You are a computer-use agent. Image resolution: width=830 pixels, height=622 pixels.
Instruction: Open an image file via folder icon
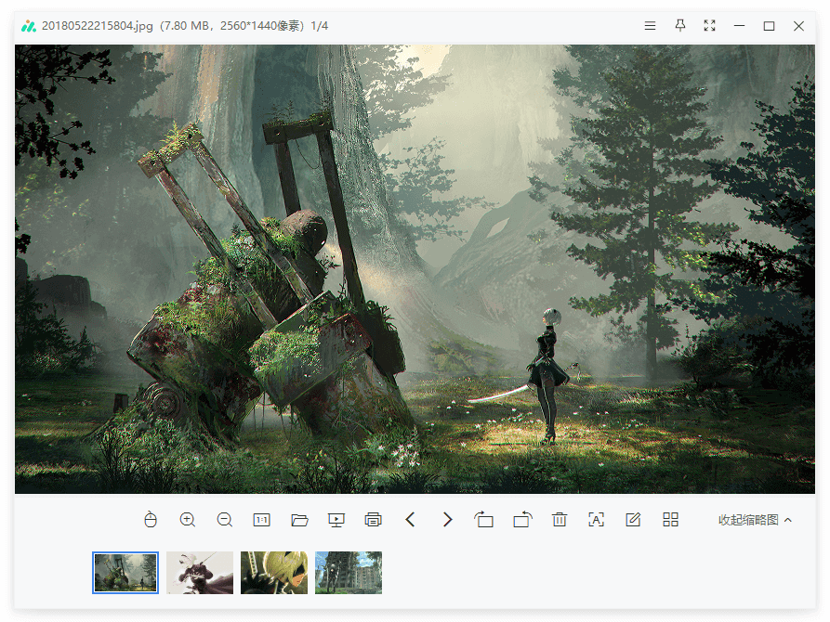pos(299,520)
